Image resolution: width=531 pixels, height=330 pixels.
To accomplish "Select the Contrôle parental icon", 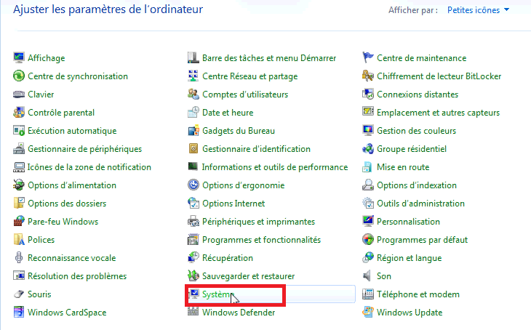I will click(19, 113).
